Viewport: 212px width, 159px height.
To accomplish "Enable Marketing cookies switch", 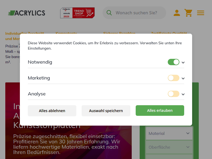I will [174, 78].
